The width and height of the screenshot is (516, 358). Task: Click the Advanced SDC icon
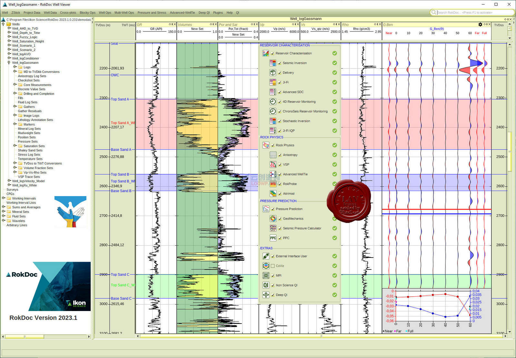click(273, 92)
